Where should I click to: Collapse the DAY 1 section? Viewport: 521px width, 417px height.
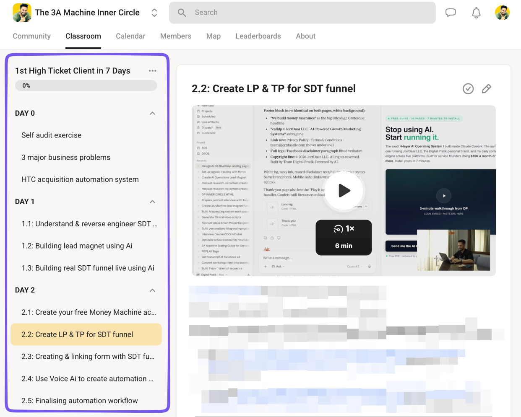(x=152, y=202)
